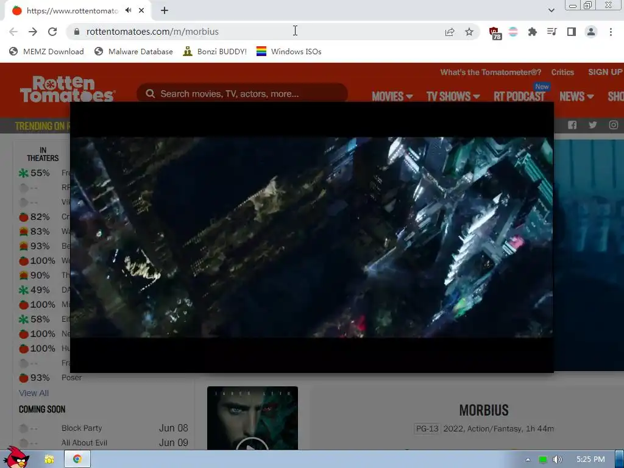Image resolution: width=624 pixels, height=468 pixels.
Task: Close the Rotten Tomatoes tab
Action: (141, 10)
